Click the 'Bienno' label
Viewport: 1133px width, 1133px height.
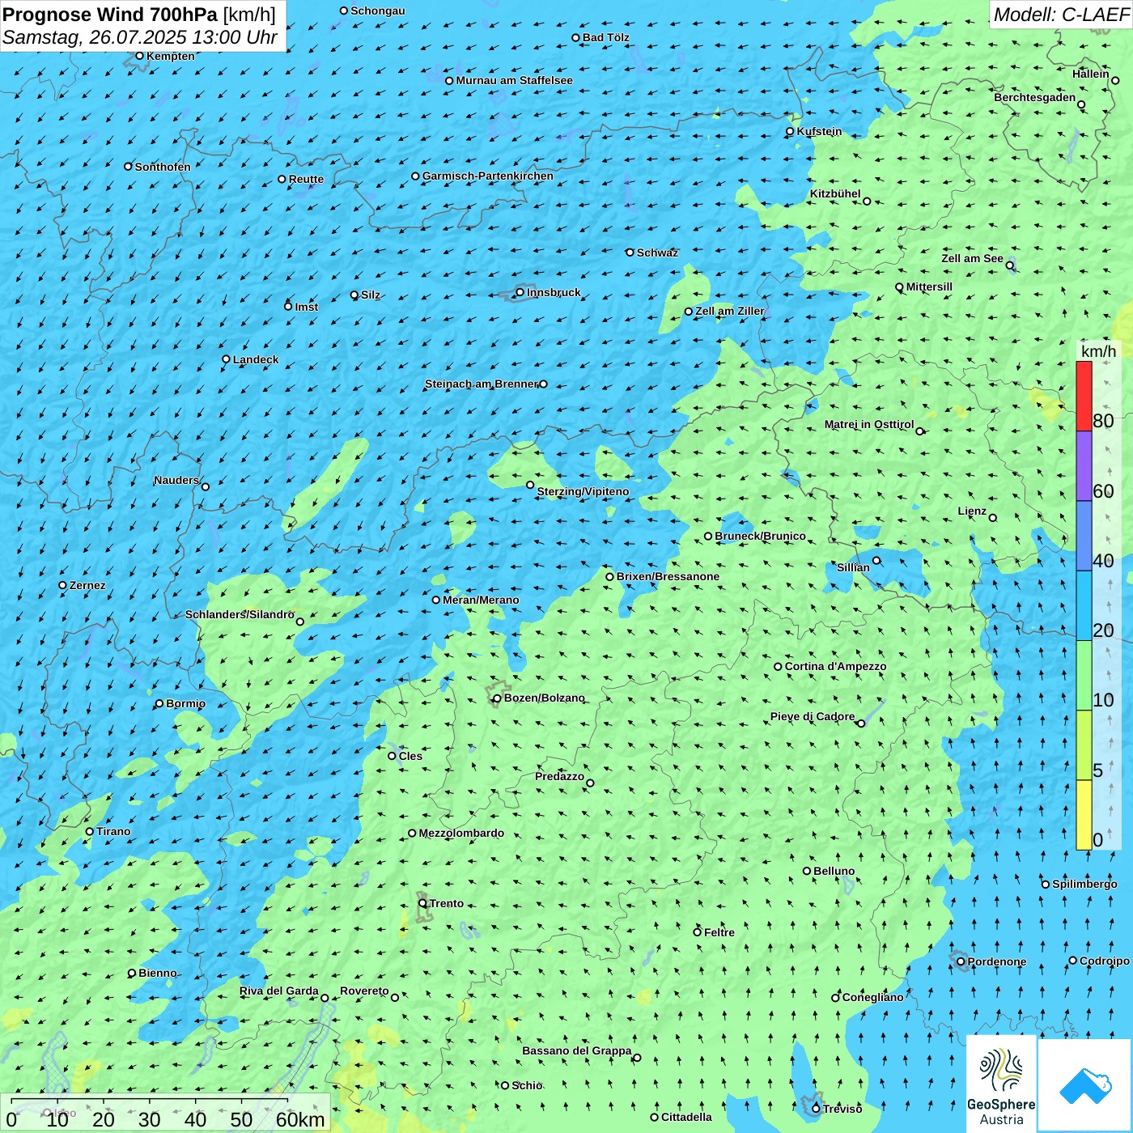coord(158,973)
